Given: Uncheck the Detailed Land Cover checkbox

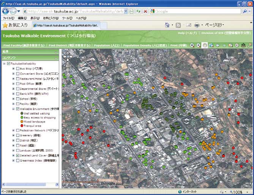Looking at the screenshot, I should click(18, 155).
